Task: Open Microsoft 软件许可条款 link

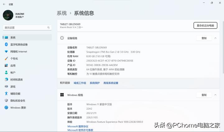Action: click(x=80, y=130)
